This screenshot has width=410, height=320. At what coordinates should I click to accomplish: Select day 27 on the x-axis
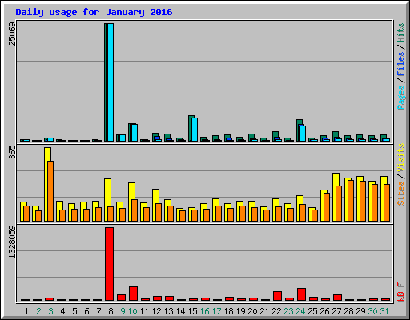(x=336, y=311)
